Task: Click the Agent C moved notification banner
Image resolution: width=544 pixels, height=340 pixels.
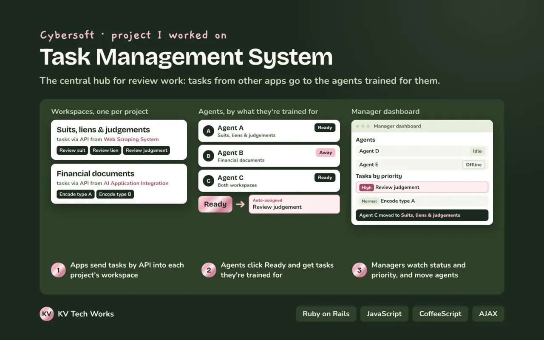Action: [x=422, y=215]
